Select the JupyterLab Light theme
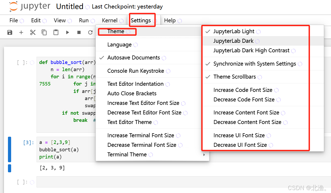This screenshot has height=193, width=331. tap(263, 31)
